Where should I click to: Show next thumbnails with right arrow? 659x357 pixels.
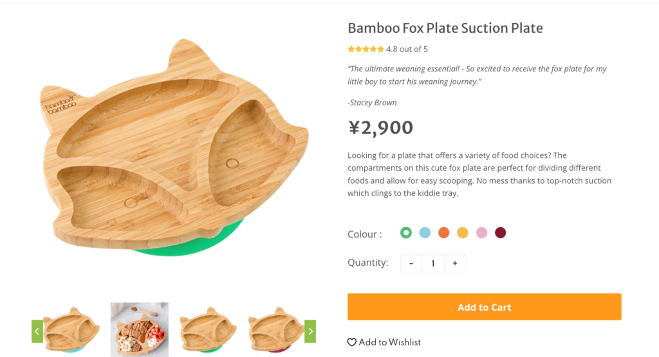[x=310, y=331]
